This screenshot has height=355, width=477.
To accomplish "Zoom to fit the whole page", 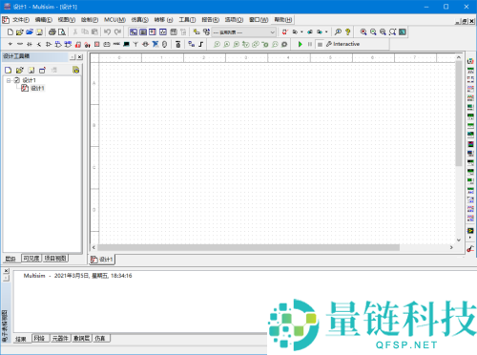I will [x=393, y=31].
